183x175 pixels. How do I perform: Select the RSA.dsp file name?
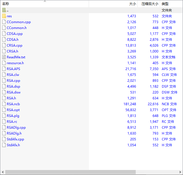pyautogui.click(x=13, y=87)
